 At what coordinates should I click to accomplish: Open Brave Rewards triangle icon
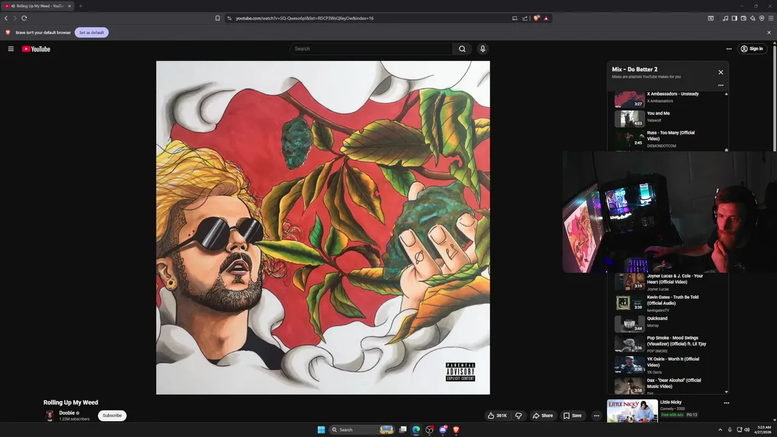click(x=546, y=18)
